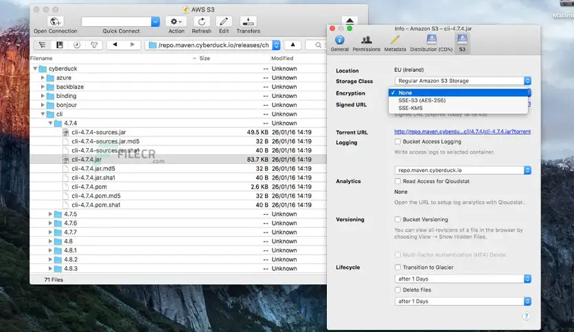The image size is (574, 332).
Task: Enable Bucket Versioning checkbox
Action: click(x=398, y=220)
